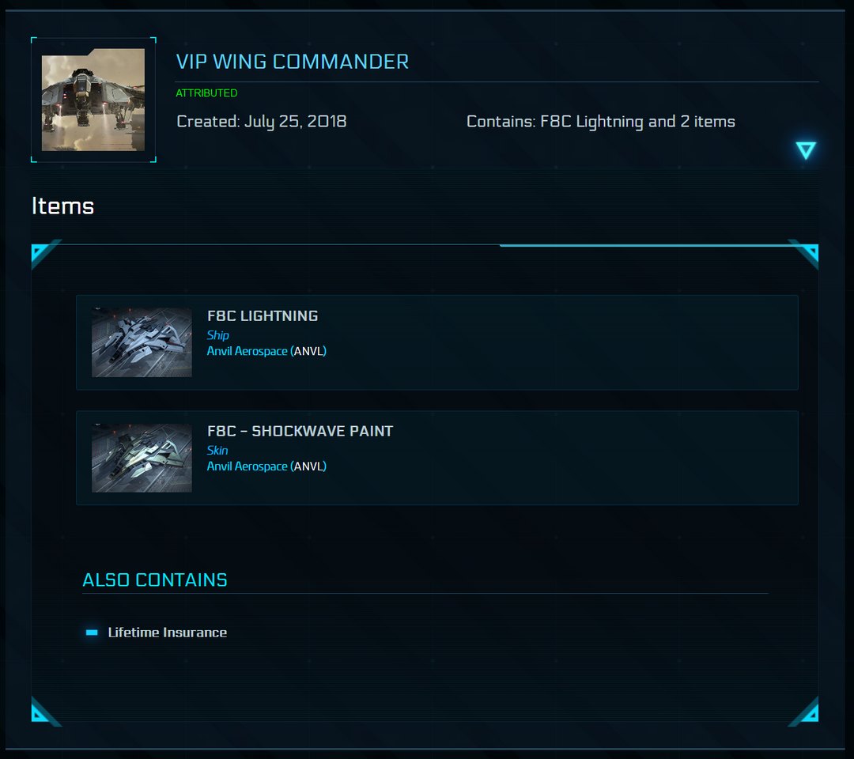The height and width of the screenshot is (759, 854).
Task: Click the VIP Wing Commander package thumbnail
Action: click(93, 100)
